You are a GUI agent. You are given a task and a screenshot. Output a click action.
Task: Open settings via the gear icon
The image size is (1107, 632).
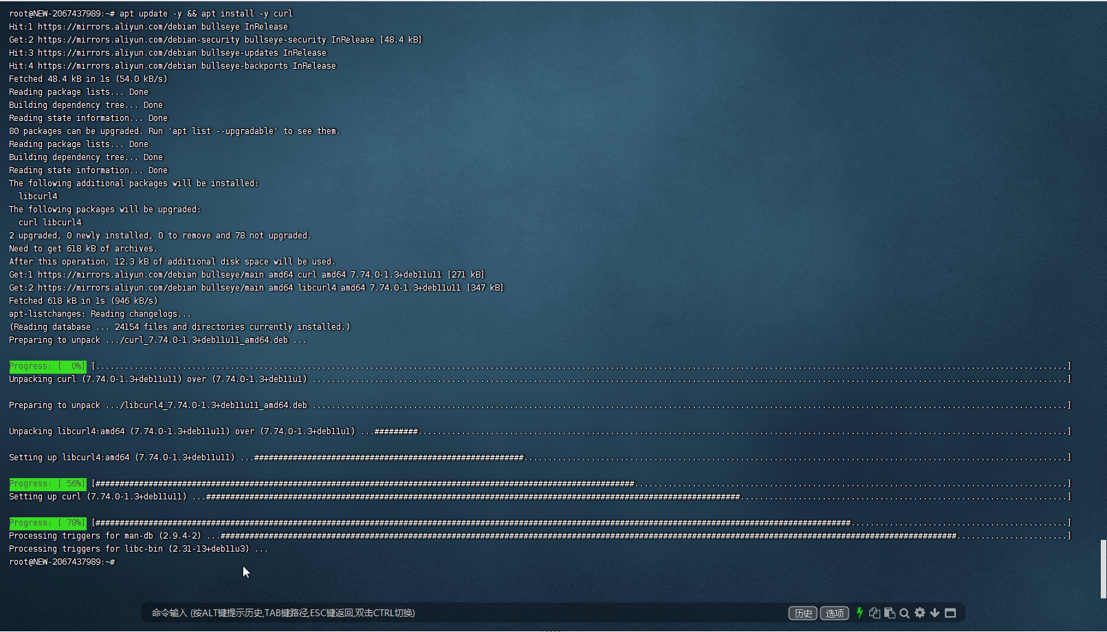click(x=919, y=613)
